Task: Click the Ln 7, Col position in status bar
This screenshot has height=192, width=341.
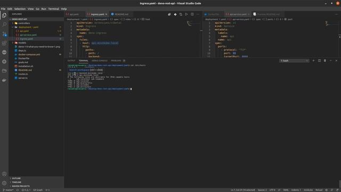Action: [243, 190]
